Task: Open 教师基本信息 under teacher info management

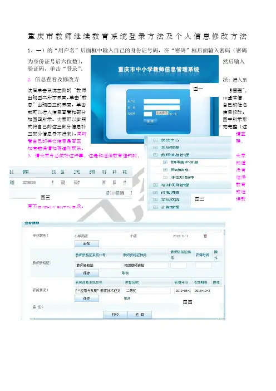Action: (184, 162)
